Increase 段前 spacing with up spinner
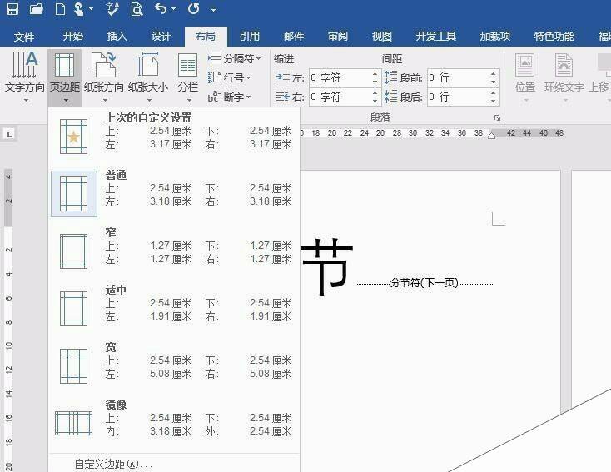 pos(494,73)
